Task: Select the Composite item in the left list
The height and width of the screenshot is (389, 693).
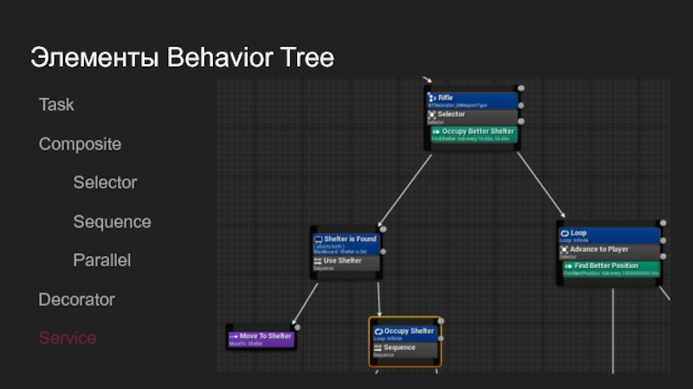Action: pos(80,143)
